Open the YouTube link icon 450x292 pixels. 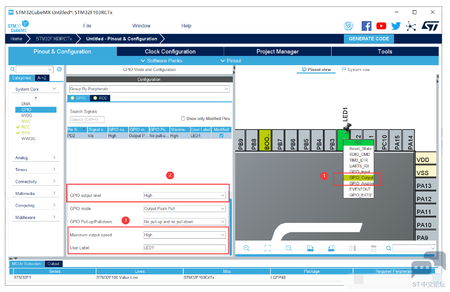click(x=381, y=26)
